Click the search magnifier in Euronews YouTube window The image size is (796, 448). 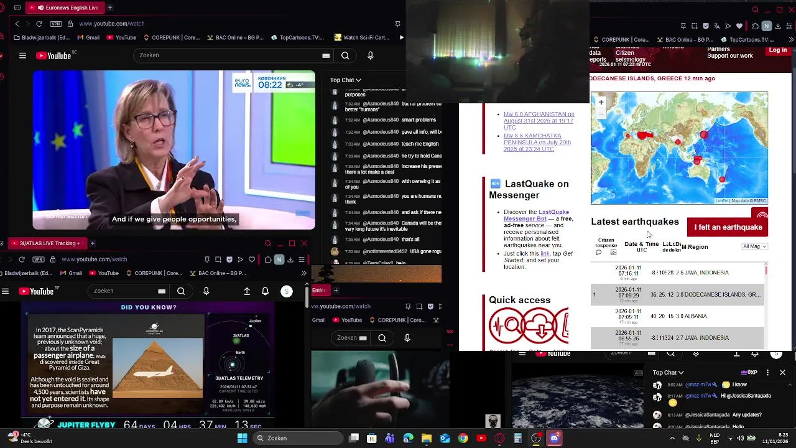[x=345, y=55]
